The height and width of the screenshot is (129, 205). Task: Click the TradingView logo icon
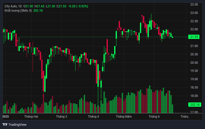pyautogui.click(x=5, y=125)
